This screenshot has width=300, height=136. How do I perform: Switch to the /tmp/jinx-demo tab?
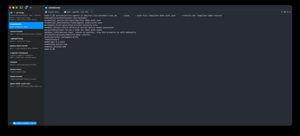tap(54, 12)
